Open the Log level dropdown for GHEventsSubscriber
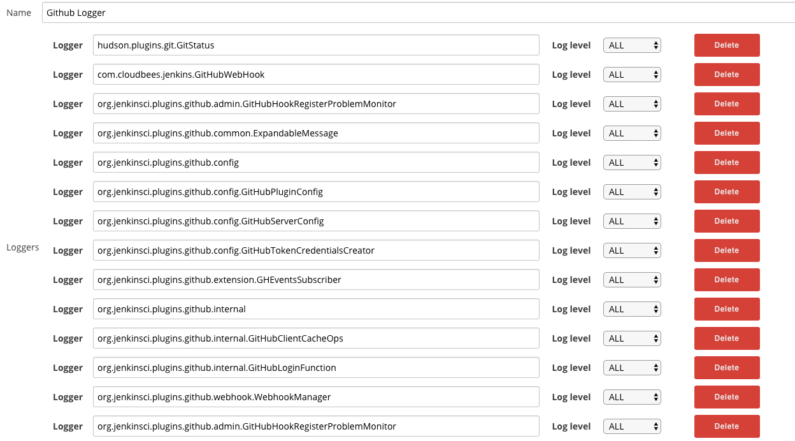Screen dimensions: 795x441 pos(631,279)
